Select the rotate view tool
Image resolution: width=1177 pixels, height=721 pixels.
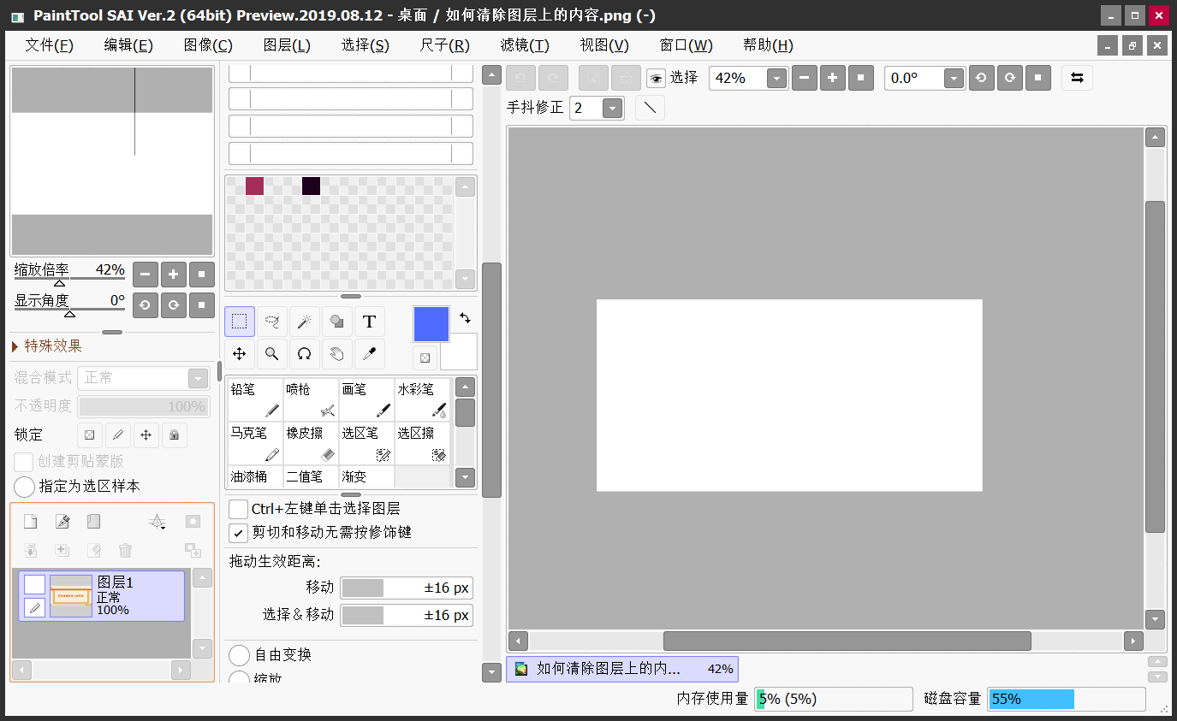click(x=305, y=354)
